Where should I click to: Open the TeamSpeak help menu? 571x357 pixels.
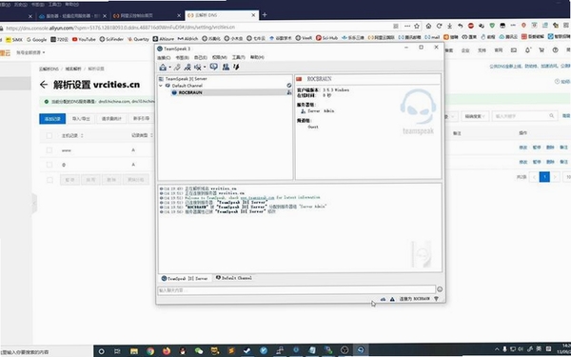[x=257, y=57]
